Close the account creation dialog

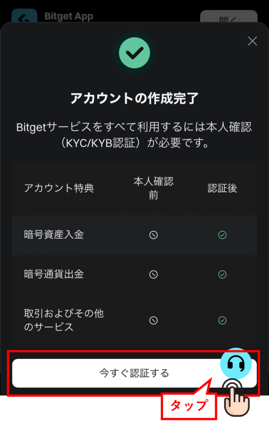pyautogui.click(x=252, y=41)
